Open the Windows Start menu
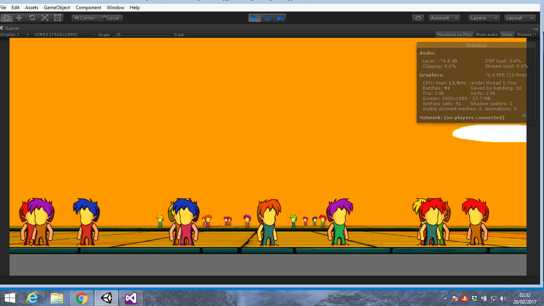The image size is (544, 306). point(10,298)
